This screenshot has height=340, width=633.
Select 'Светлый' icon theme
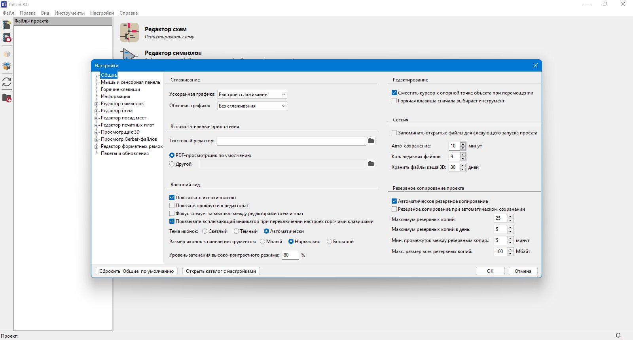pos(205,231)
